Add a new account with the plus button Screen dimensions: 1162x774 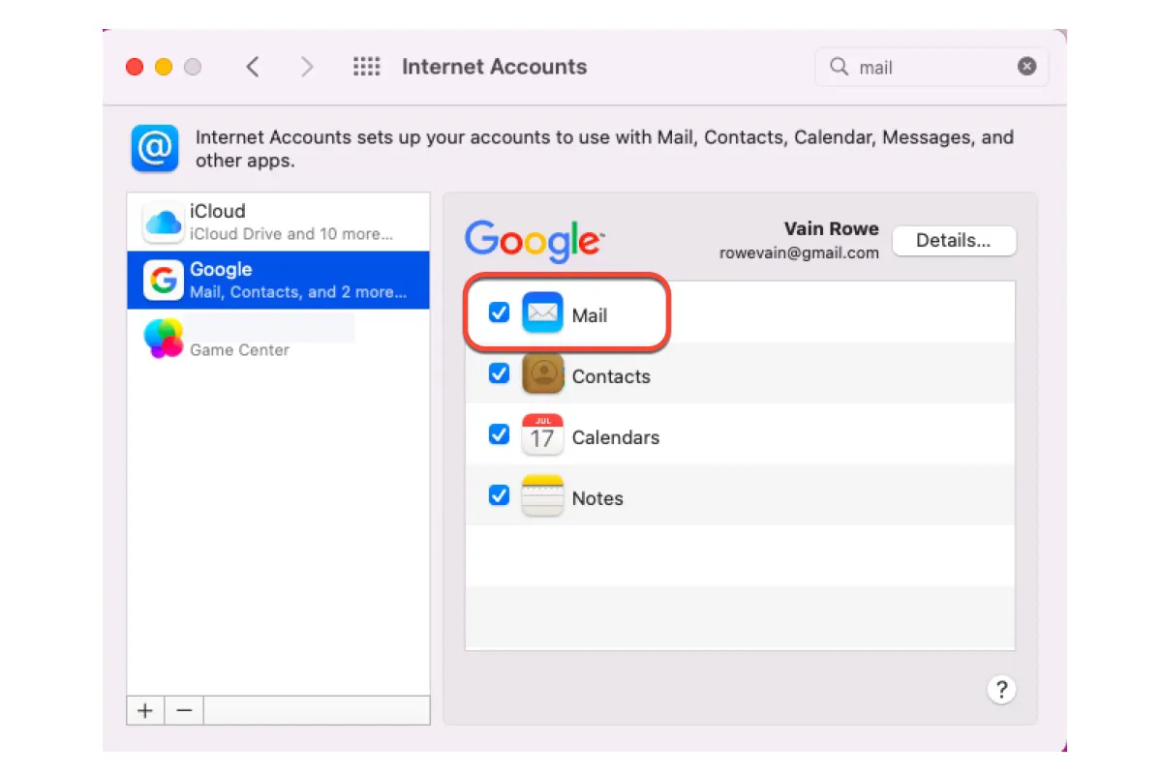[x=144, y=710]
